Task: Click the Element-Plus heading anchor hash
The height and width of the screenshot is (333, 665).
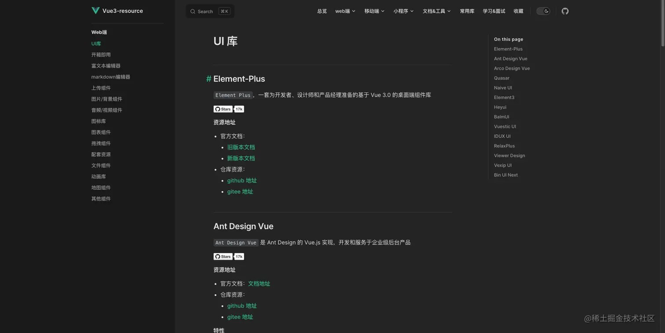Action: [209, 79]
